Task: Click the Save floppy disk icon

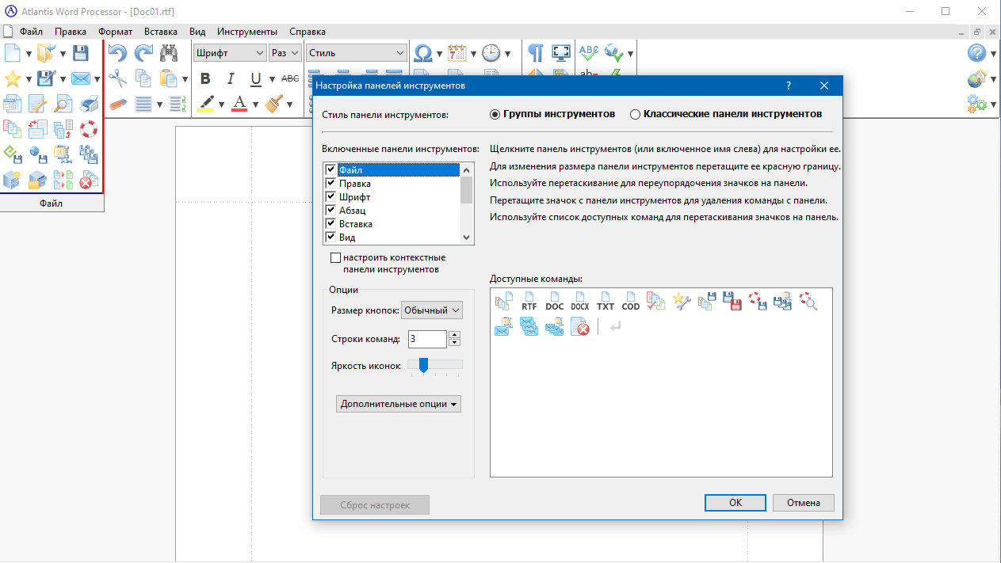Action: point(80,53)
